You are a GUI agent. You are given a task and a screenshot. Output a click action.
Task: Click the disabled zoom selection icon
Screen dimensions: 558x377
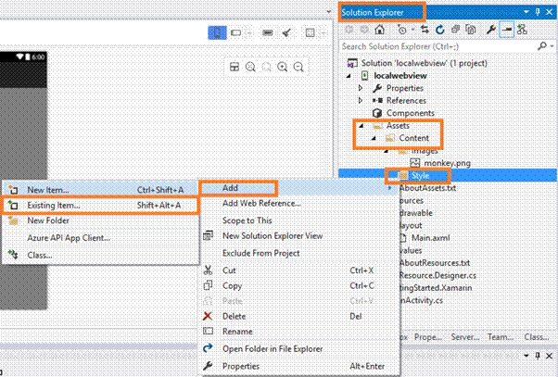pyautogui.click(x=267, y=67)
